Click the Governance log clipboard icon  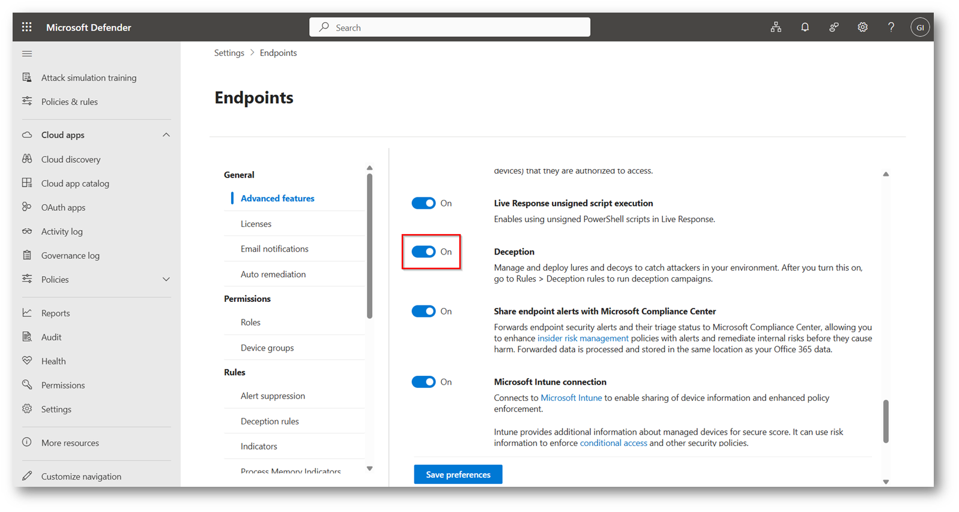[x=27, y=255]
